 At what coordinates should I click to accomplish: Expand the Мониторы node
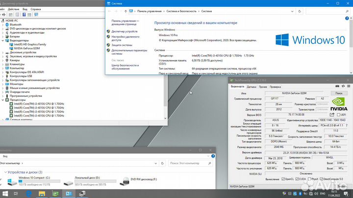pyautogui.click(x=3, y=84)
